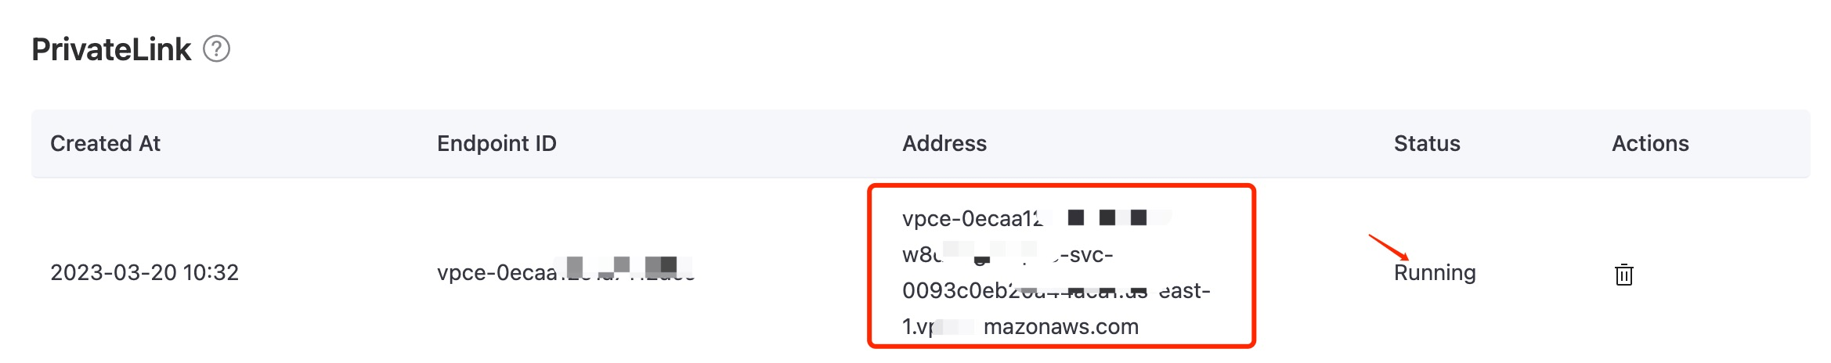Click the PrivateLink help question mark icon
This screenshot has width=1831, height=363.
pyautogui.click(x=216, y=49)
